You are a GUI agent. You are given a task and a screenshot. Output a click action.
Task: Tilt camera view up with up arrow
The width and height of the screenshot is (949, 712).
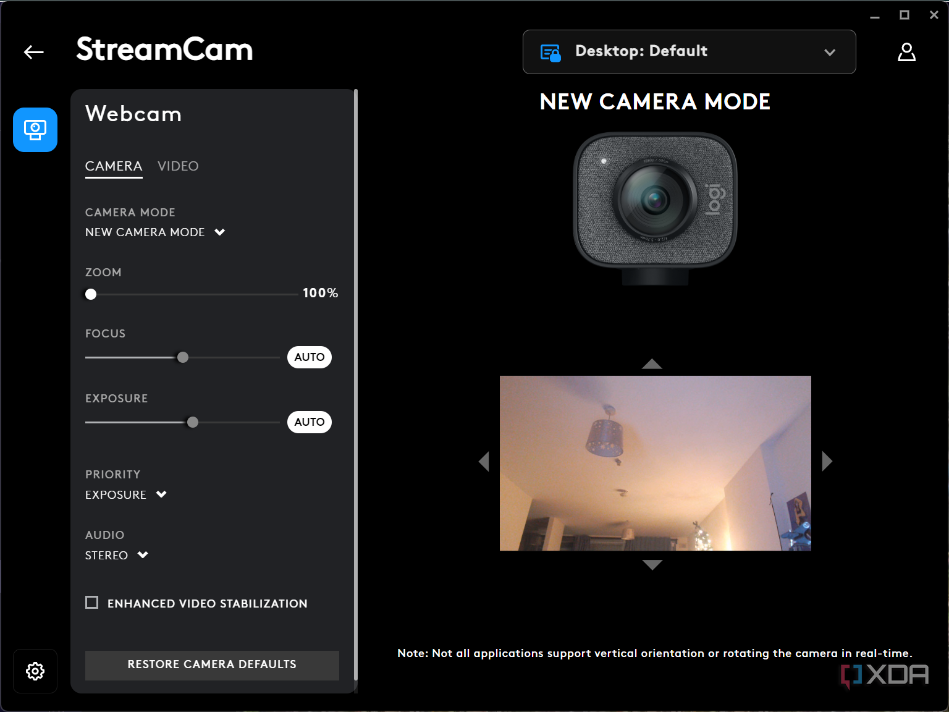click(652, 364)
